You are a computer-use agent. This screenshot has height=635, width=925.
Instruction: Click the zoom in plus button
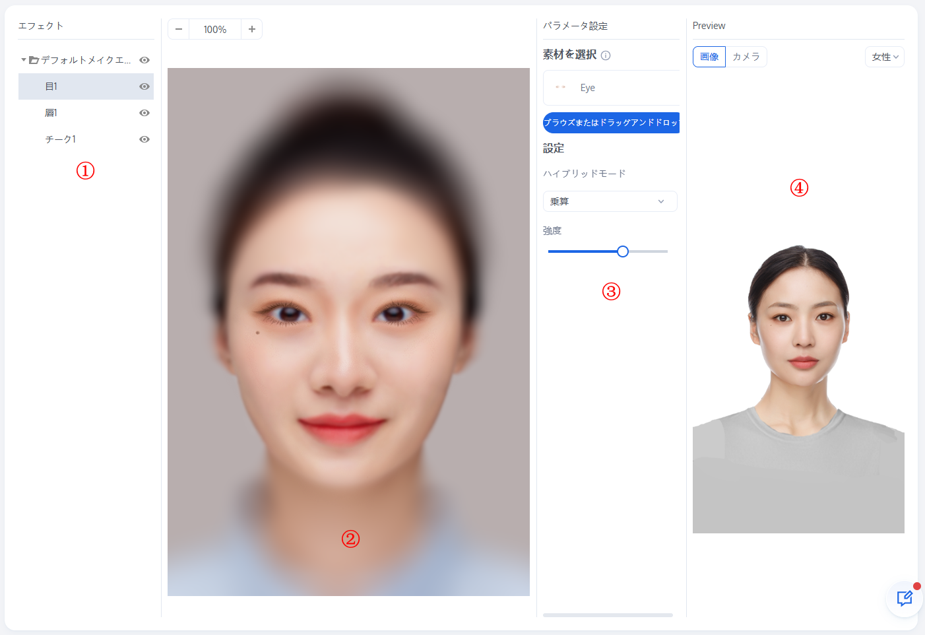click(251, 29)
